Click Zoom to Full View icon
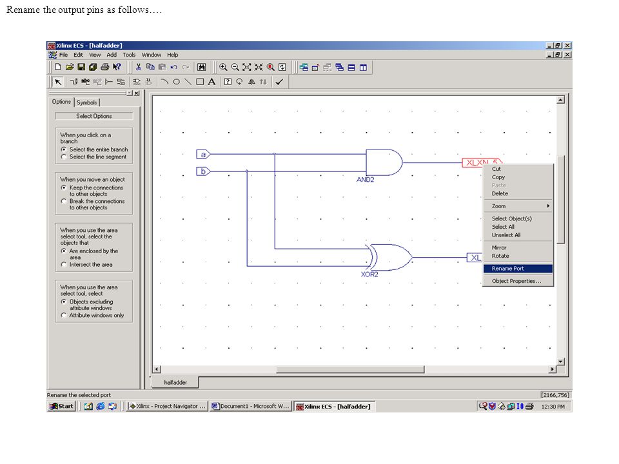619x464 pixels. 247,67
